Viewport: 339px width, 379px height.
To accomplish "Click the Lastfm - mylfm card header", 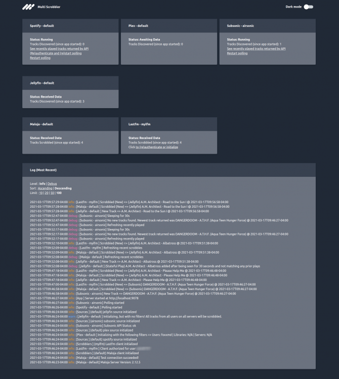I will coord(169,124).
